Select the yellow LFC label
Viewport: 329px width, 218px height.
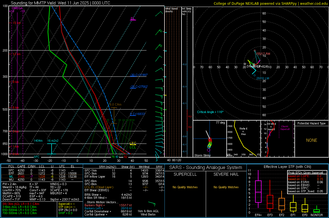(133, 143)
